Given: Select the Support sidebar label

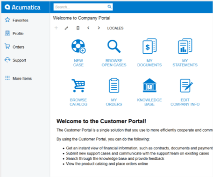Looking at the screenshot, I should tap(19, 60).
